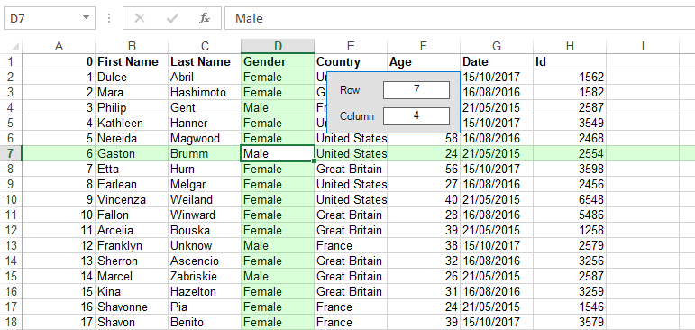Image resolution: width=695 pixels, height=330 pixels.
Task: Click the Row label in the floating box
Action: point(350,90)
